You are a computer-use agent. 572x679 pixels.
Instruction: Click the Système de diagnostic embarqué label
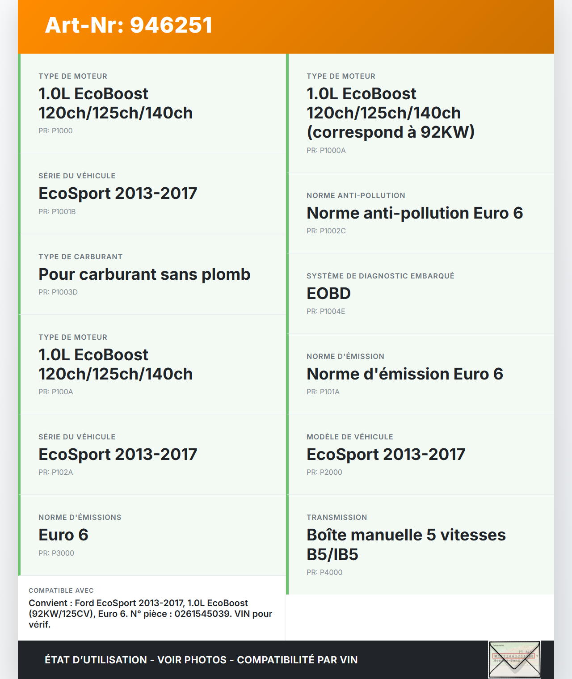click(x=380, y=276)
